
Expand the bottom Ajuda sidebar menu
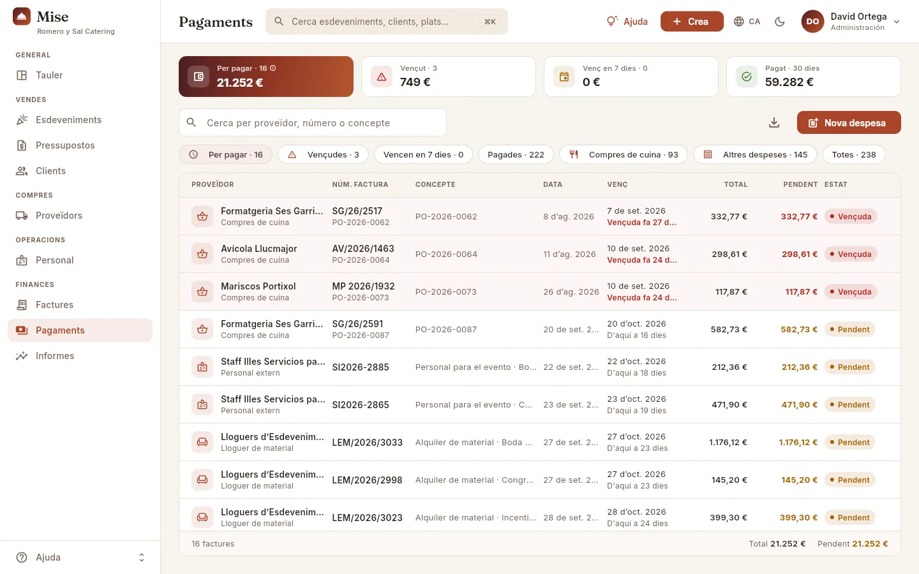pos(80,557)
